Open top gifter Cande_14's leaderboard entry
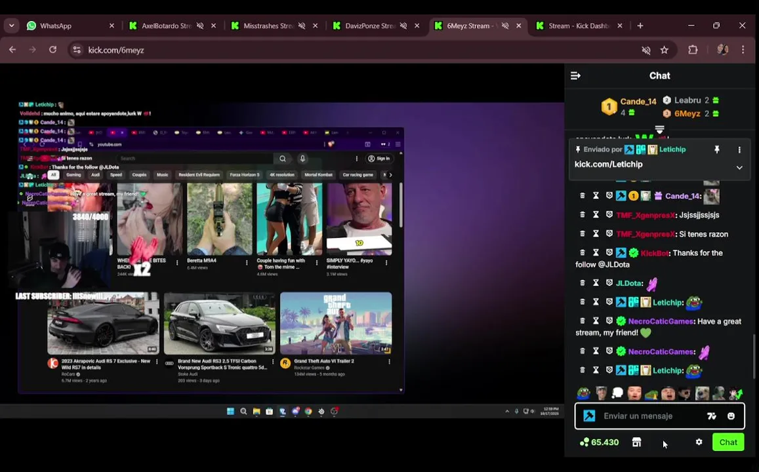The width and height of the screenshot is (759, 472). pos(629,106)
